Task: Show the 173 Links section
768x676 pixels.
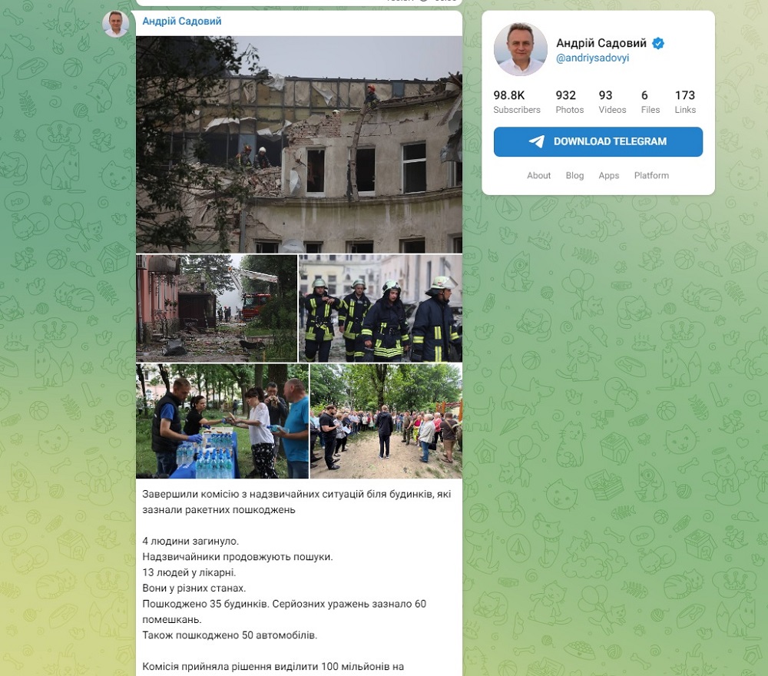Action: [685, 102]
